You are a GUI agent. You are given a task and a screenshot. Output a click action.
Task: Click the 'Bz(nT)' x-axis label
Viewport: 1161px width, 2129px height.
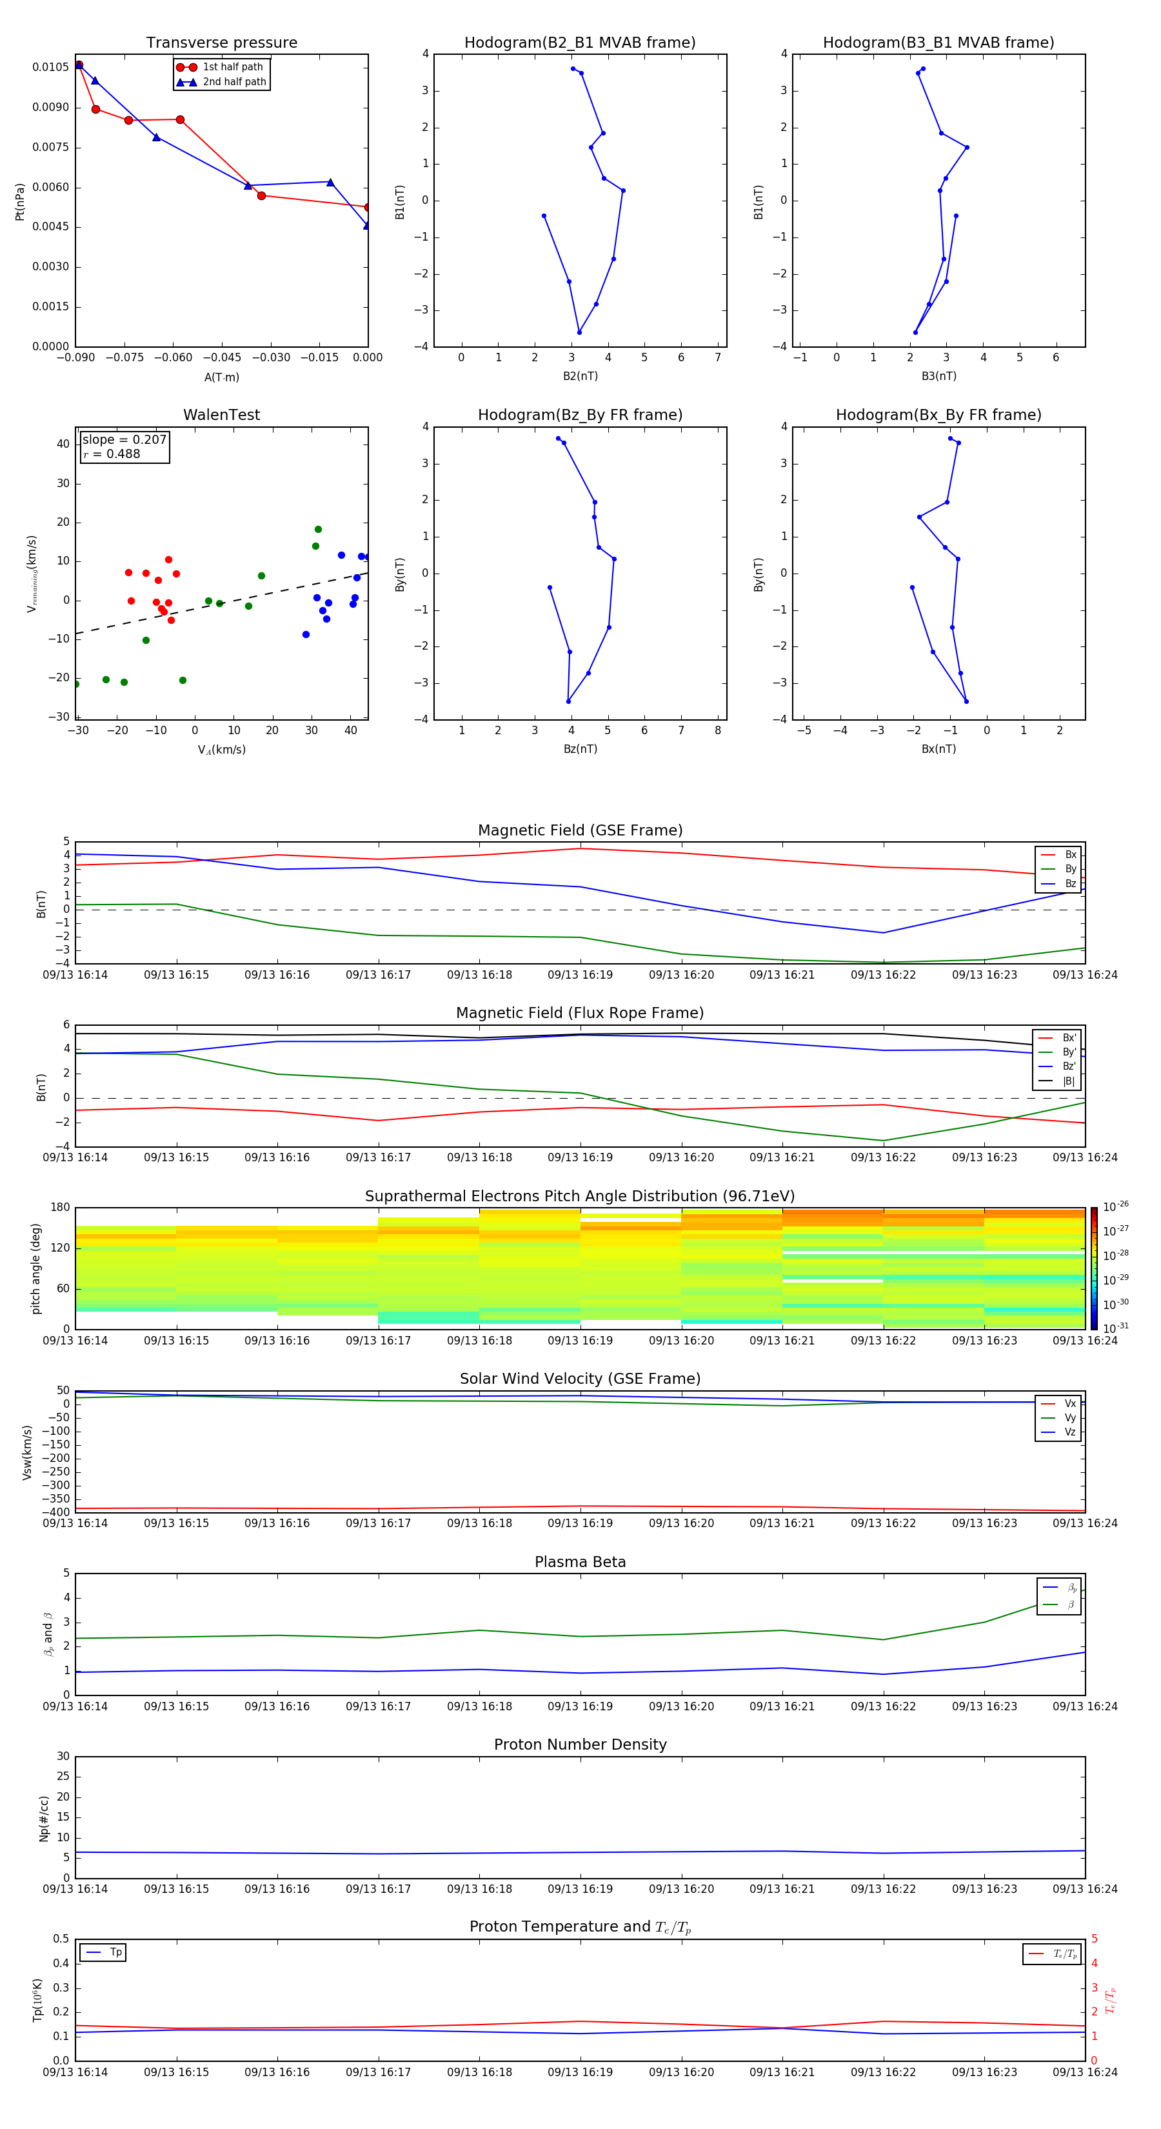click(x=580, y=749)
